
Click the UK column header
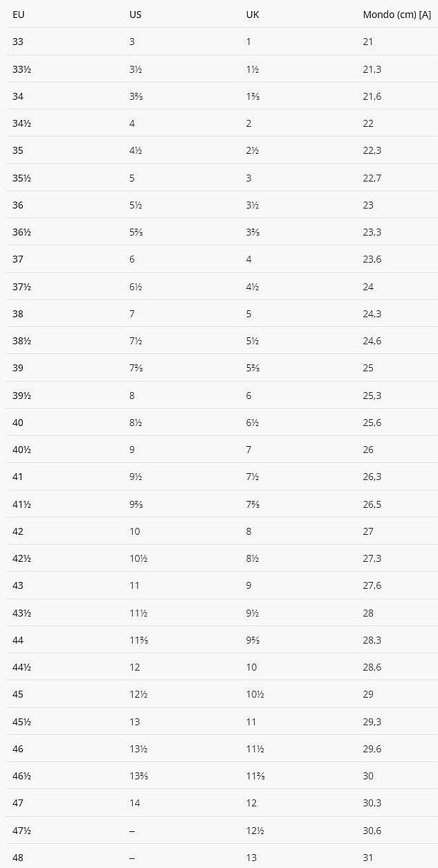coord(253,14)
